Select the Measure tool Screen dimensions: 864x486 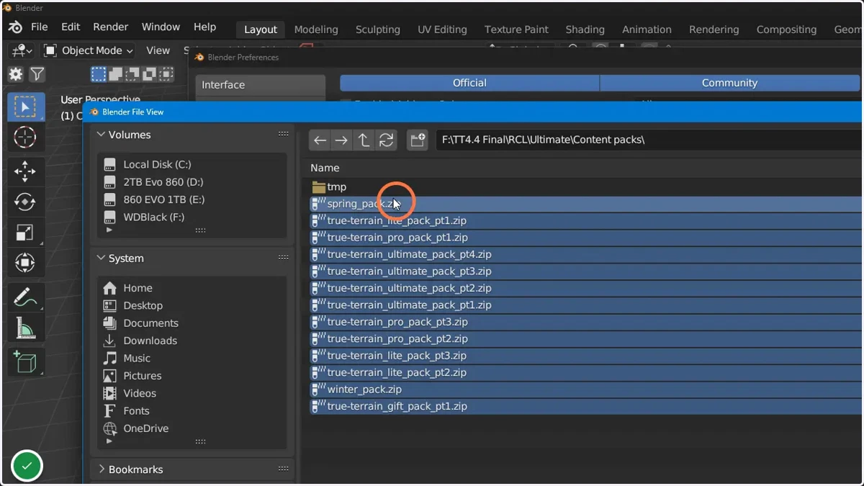(25, 328)
